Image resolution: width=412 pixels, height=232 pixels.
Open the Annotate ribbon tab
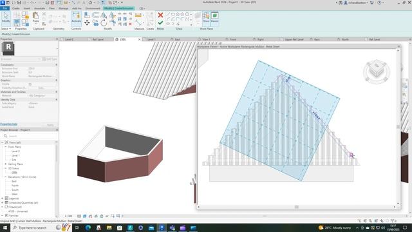(x=39, y=8)
